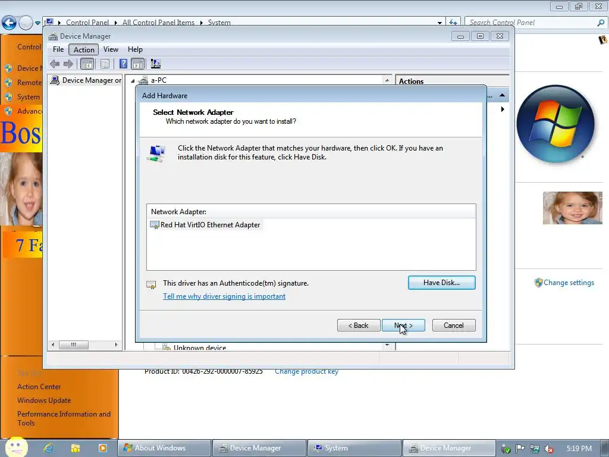Viewport: 609px width, 457px height.
Task: Click the blue Help question mark icon
Action: (x=123, y=64)
